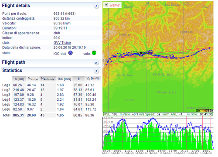
Task: Click the R/C [m/s] column header
Action: coord(64,79)
